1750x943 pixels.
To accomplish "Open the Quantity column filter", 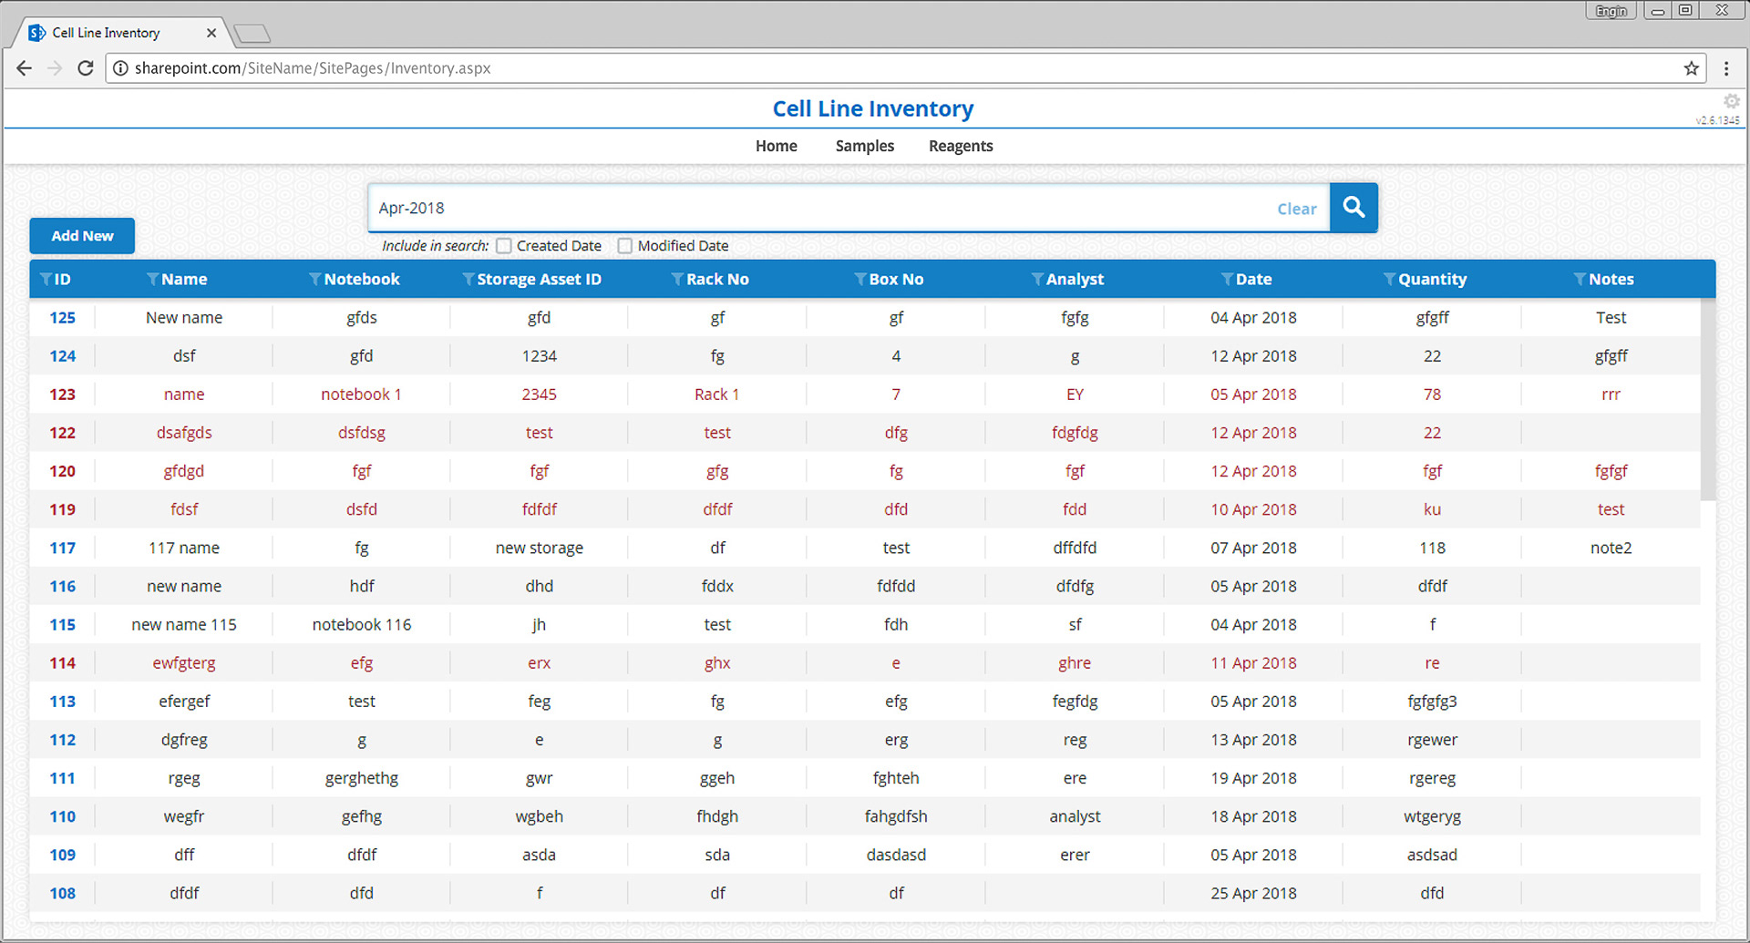I will click(x=1389, y=280).
